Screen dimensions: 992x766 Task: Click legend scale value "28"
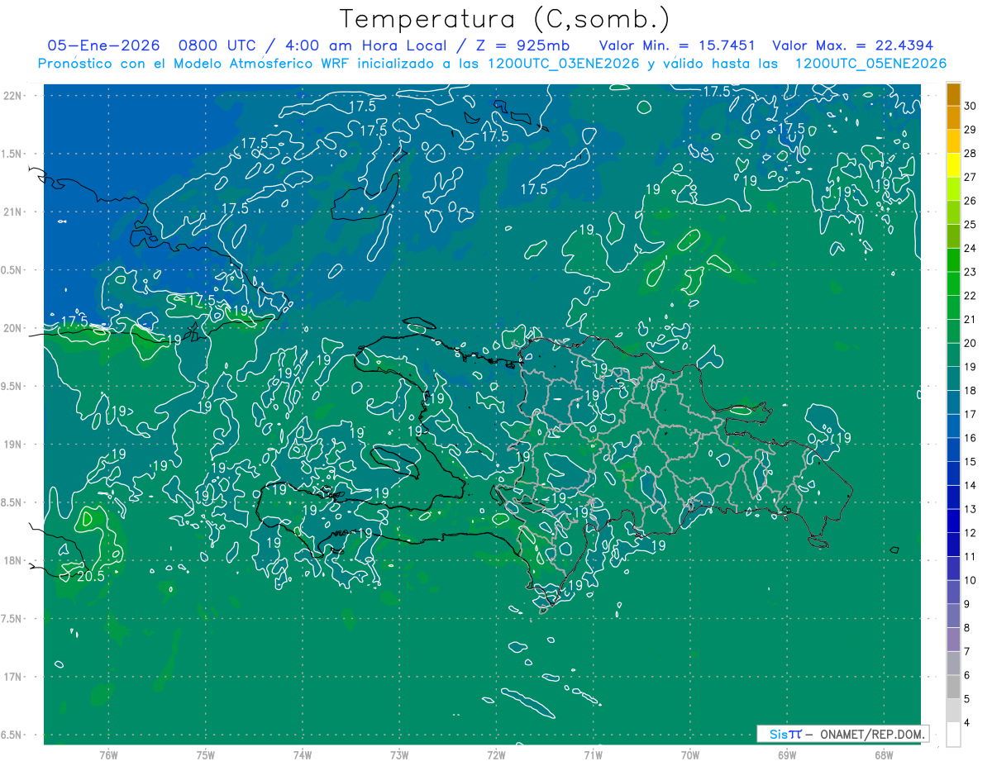(971, 153)
